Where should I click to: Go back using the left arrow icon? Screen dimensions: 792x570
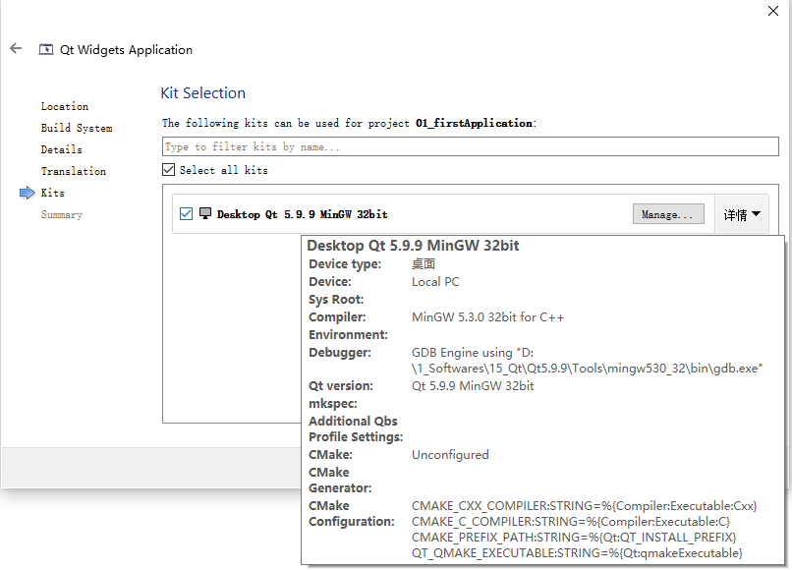point(16,48)
